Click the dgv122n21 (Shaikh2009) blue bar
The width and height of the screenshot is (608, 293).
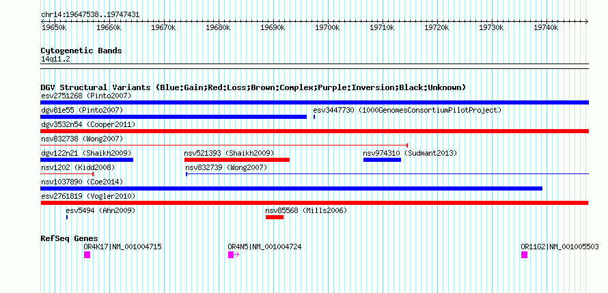(x=87, y=160)
